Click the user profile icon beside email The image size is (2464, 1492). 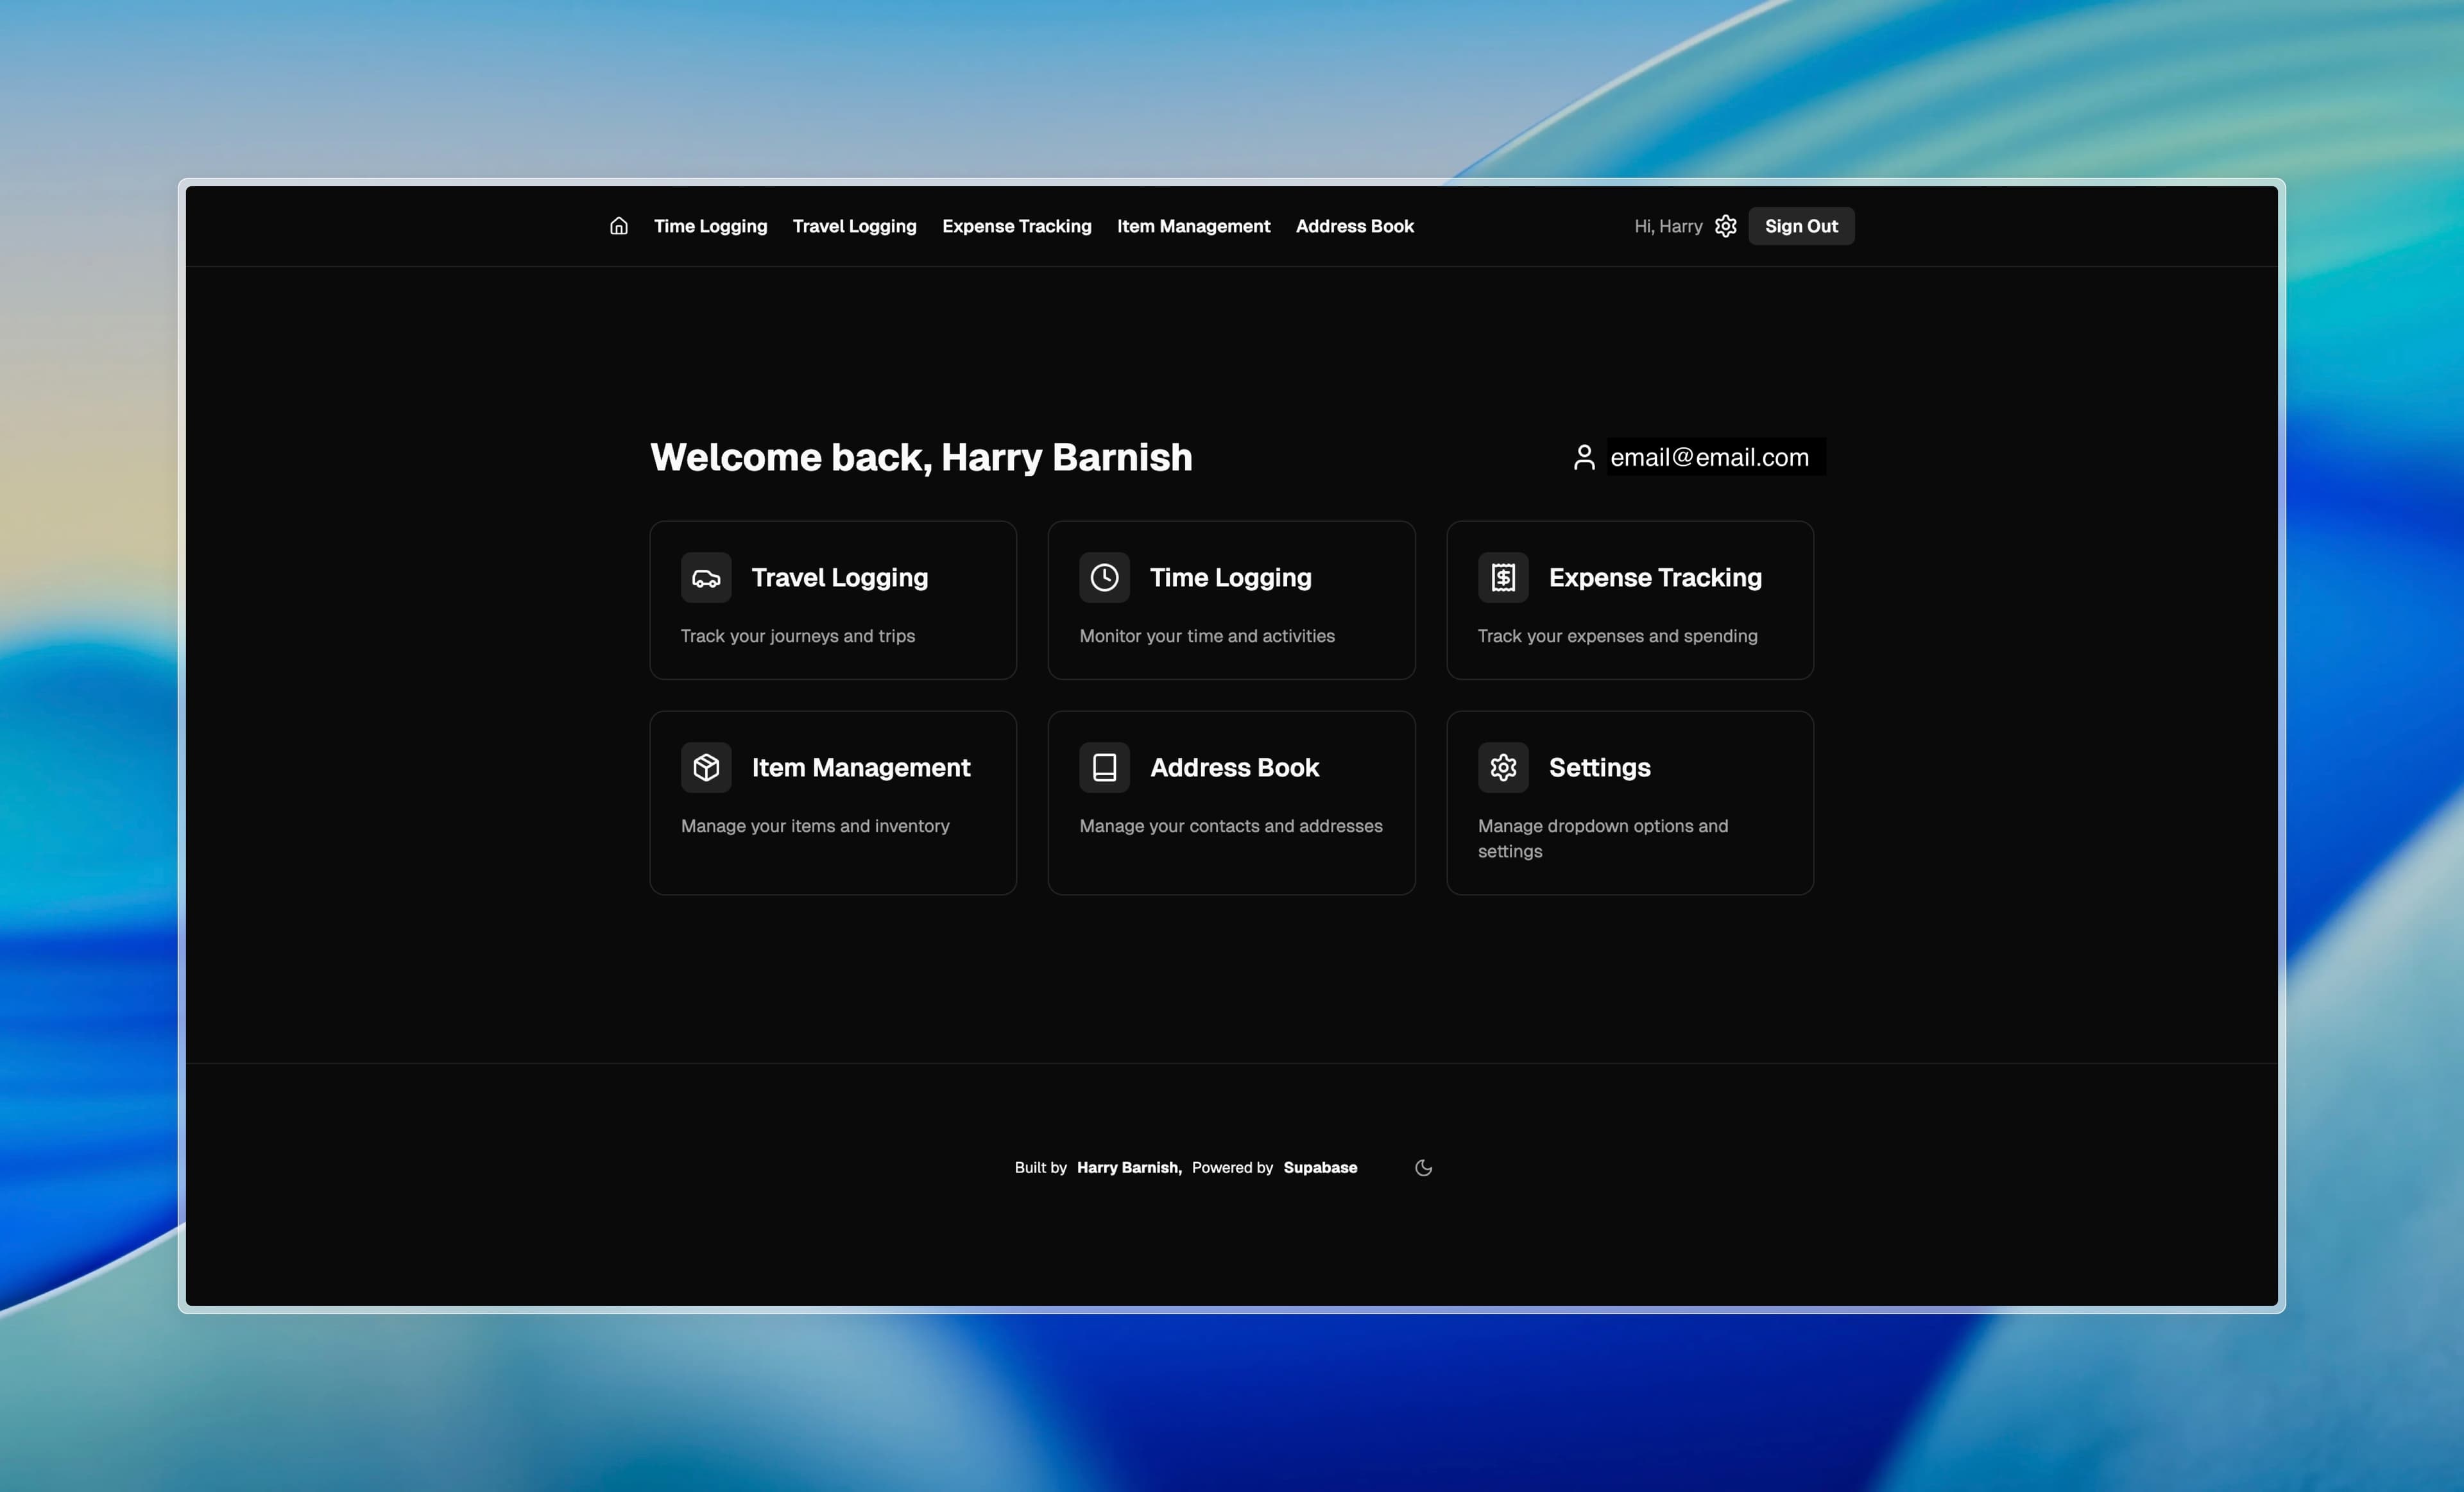pos(1583,457)
